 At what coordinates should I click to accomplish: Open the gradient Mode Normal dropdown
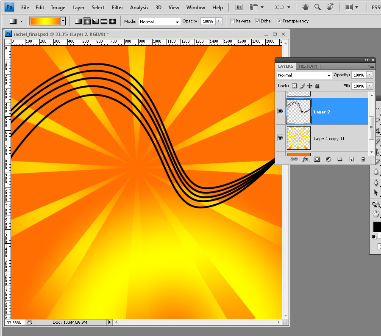click(x=159, y=22)
